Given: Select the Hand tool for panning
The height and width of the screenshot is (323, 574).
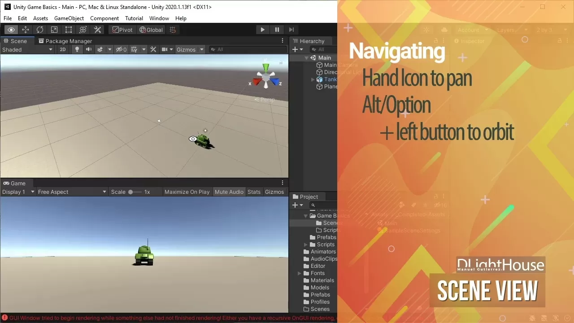Looking at the screenshot, I should coord(11,30).
